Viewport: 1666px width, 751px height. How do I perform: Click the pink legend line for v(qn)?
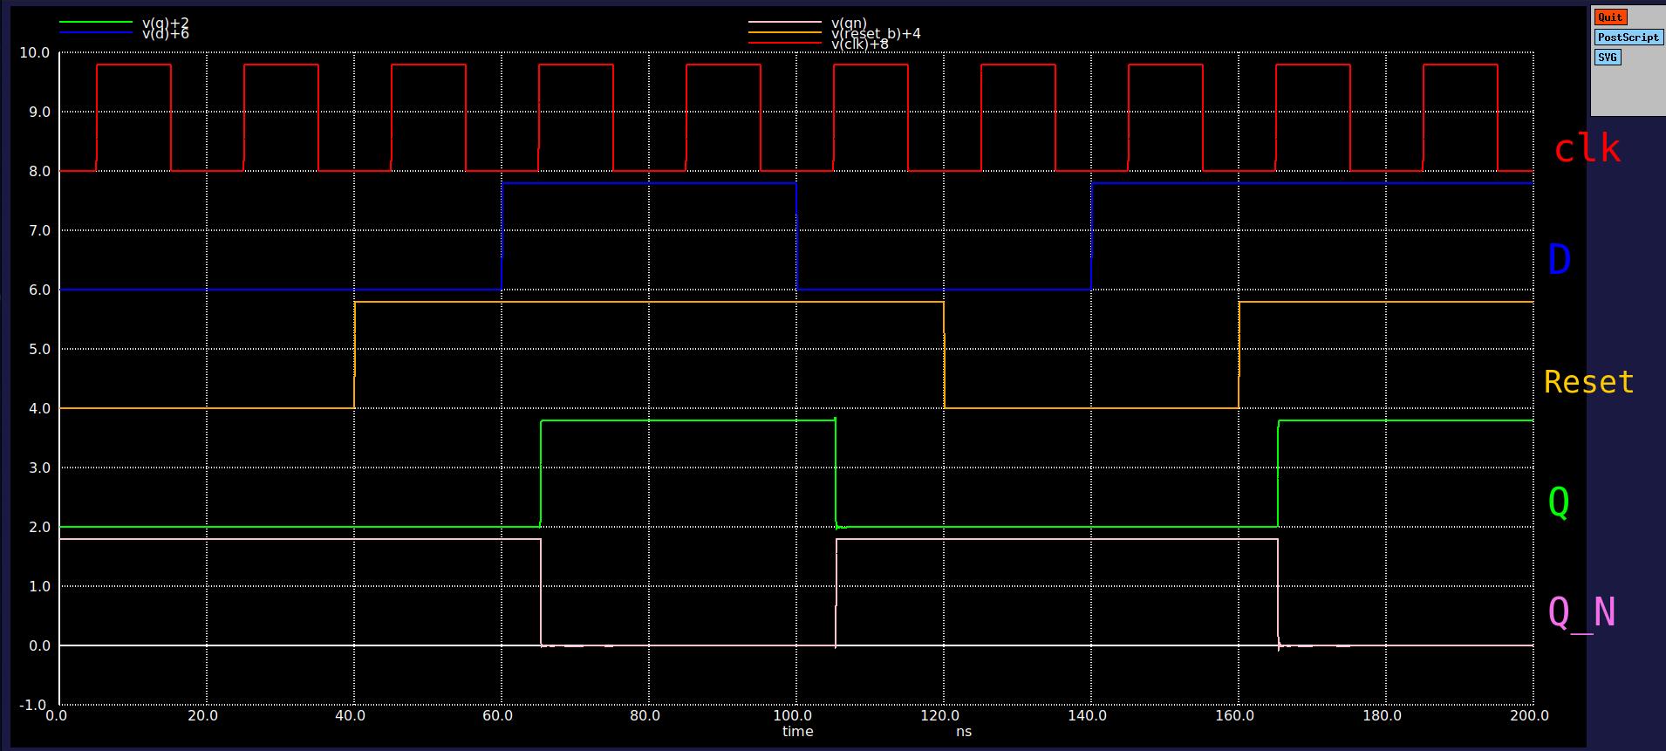click(x=784, y=23)
